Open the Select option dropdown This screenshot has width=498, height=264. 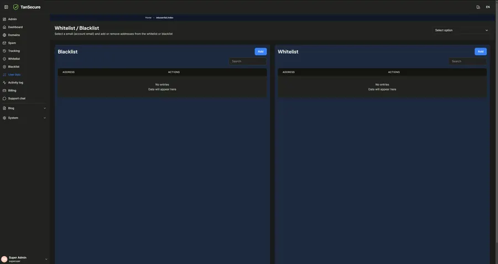[x=461, y=30]
